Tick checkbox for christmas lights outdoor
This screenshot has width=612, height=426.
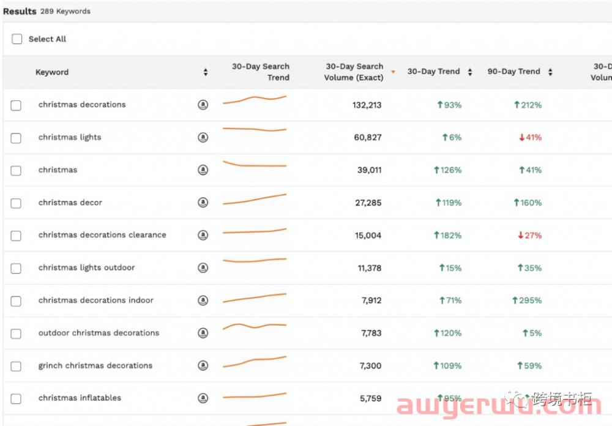coord(16,269)
